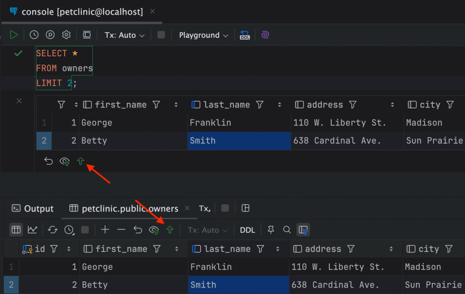Preview pending changes below the in-editor result

64,161
